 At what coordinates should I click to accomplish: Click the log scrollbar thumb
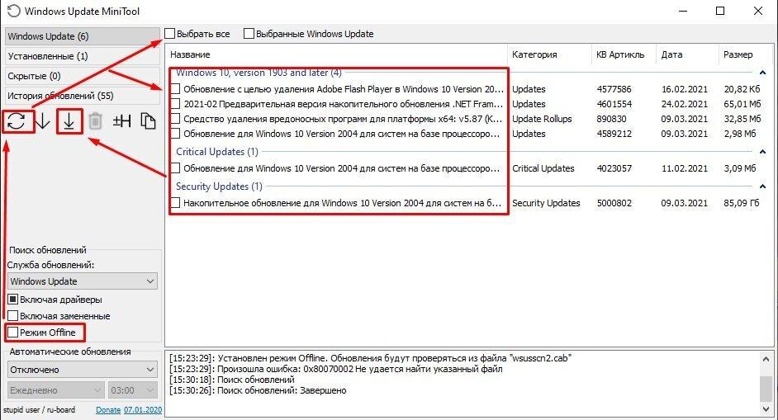point(766,388)
